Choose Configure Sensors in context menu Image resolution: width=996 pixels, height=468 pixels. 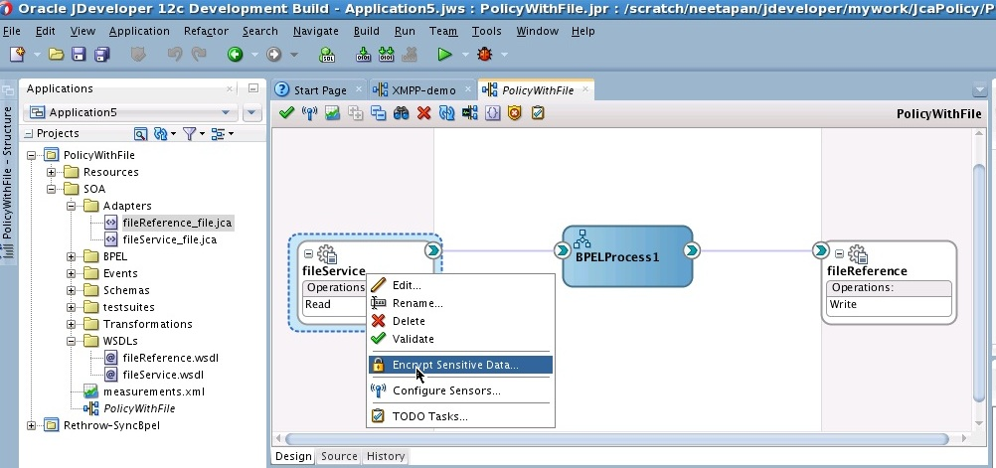tap(460, 390)
